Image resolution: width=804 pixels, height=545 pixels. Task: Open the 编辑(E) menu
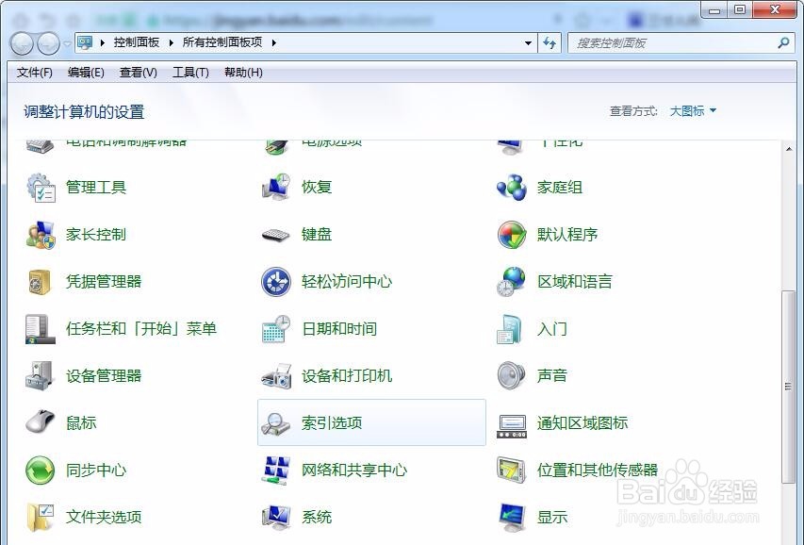tap(86, 73)
